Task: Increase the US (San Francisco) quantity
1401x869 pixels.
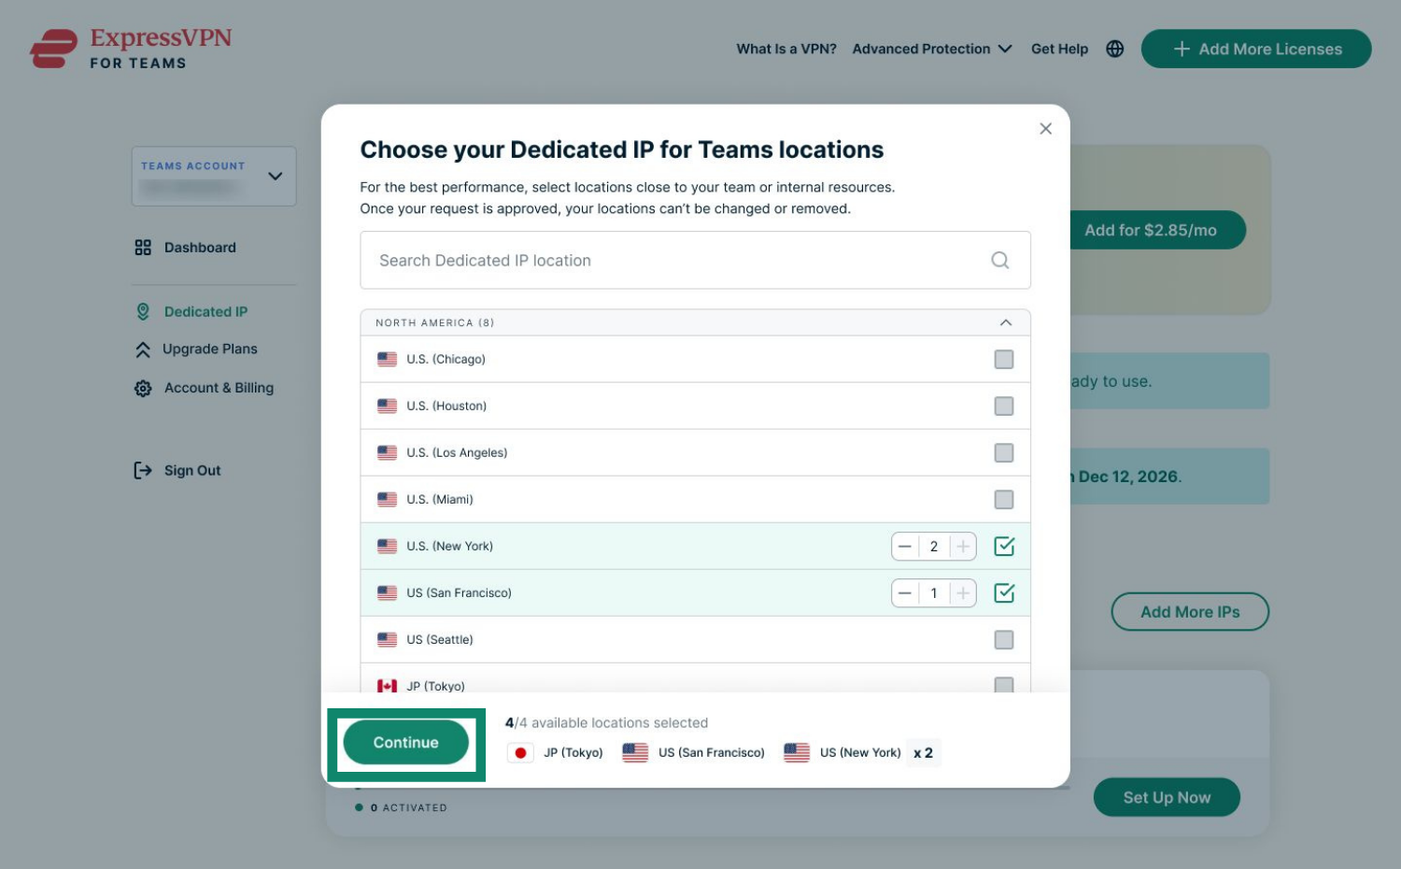Action: (x=963, y=593)
